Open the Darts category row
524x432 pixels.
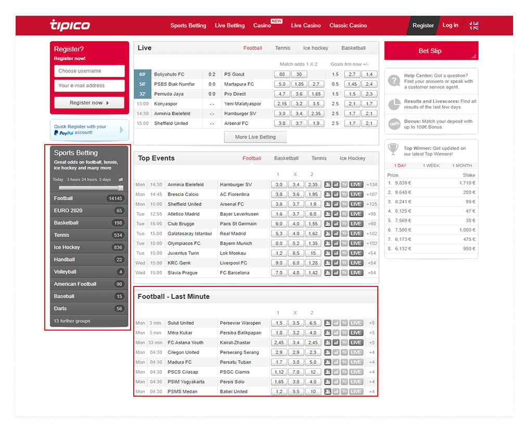click(89, 308)
